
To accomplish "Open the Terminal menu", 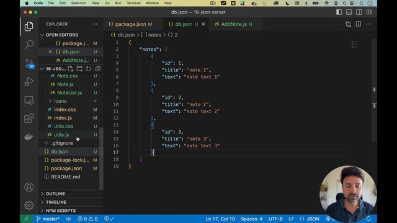I will click(133, 3).
